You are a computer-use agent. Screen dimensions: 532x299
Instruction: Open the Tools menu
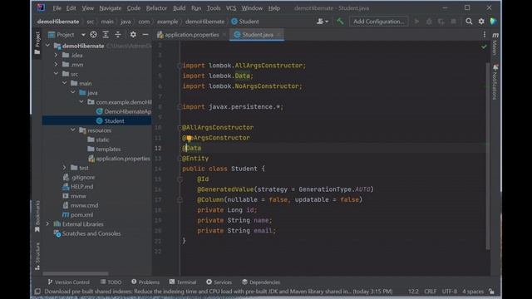point(214,8)
